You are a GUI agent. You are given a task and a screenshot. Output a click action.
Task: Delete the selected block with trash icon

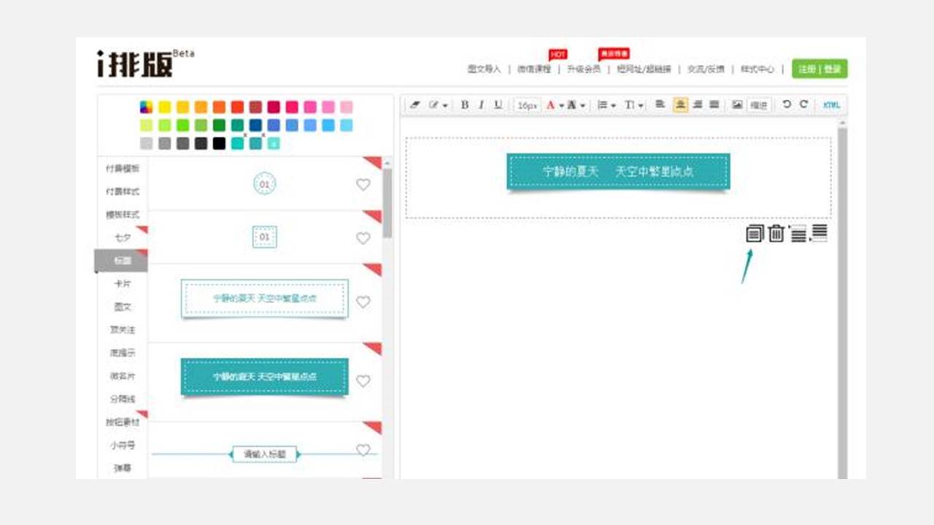(776, 233)
